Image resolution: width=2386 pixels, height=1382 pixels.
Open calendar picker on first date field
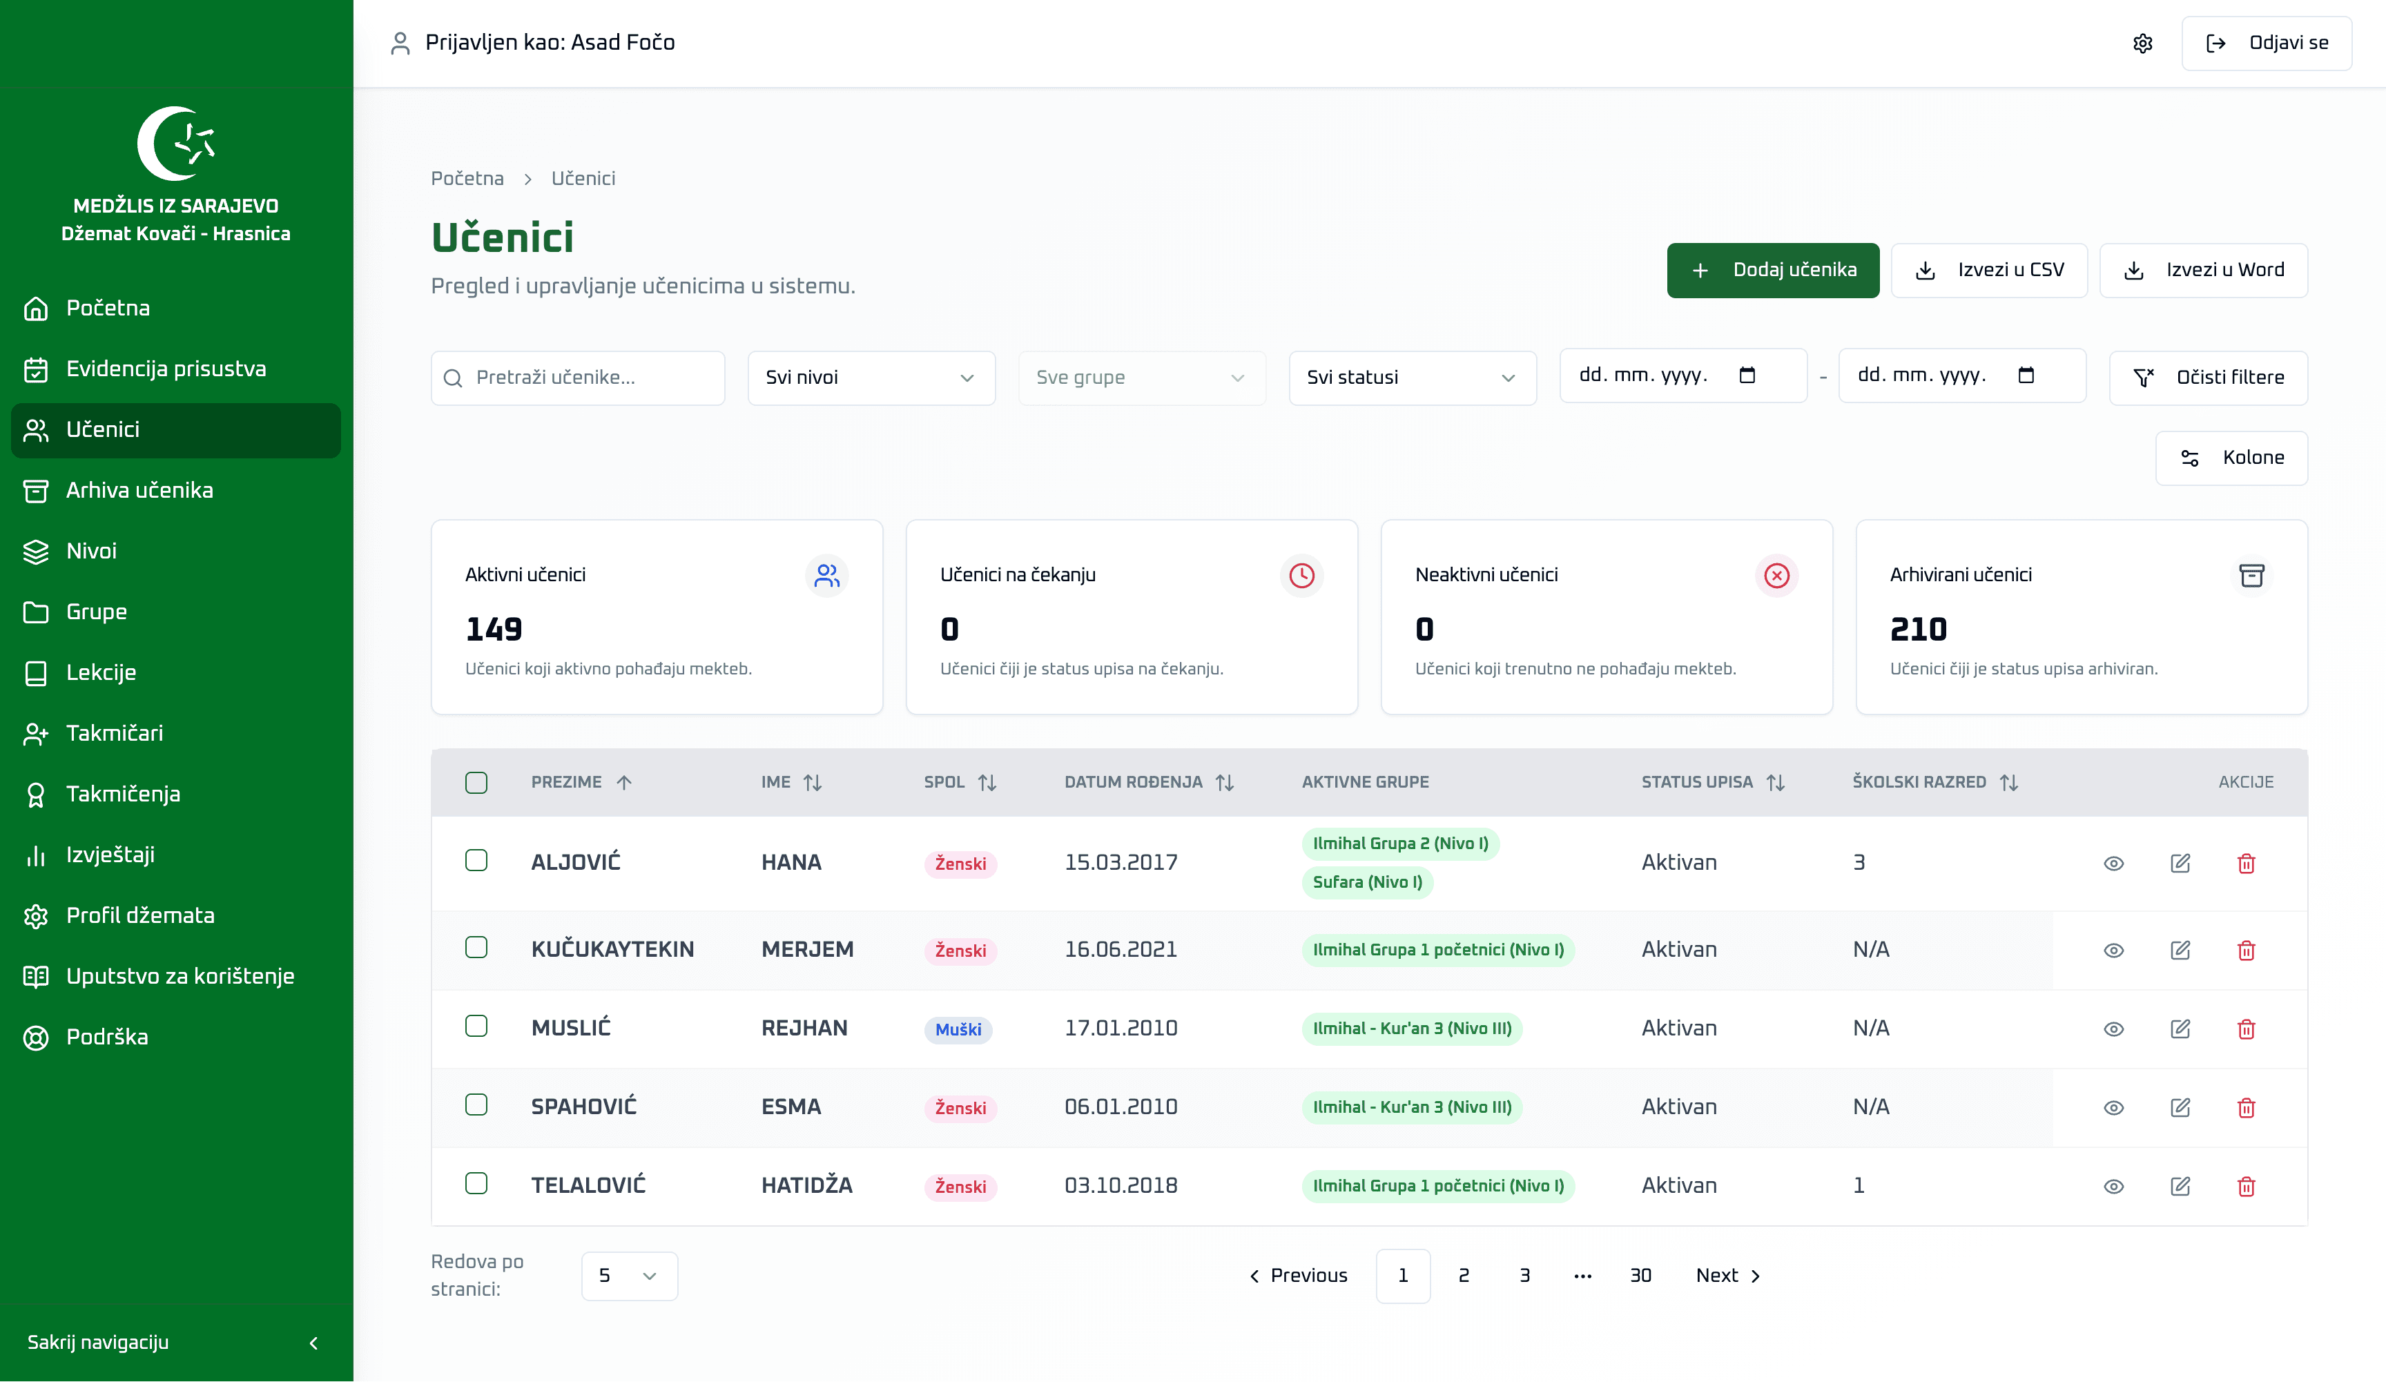[1747, 376]
